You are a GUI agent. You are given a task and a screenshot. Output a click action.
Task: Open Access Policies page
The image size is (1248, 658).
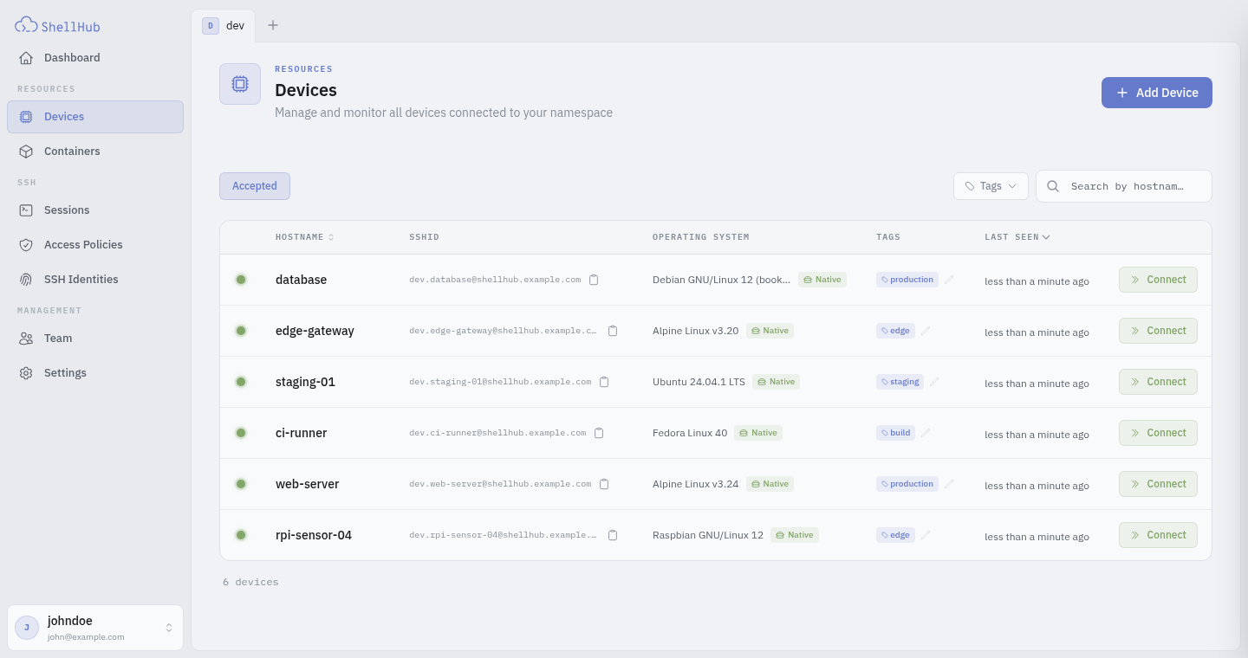pos(95,245)
